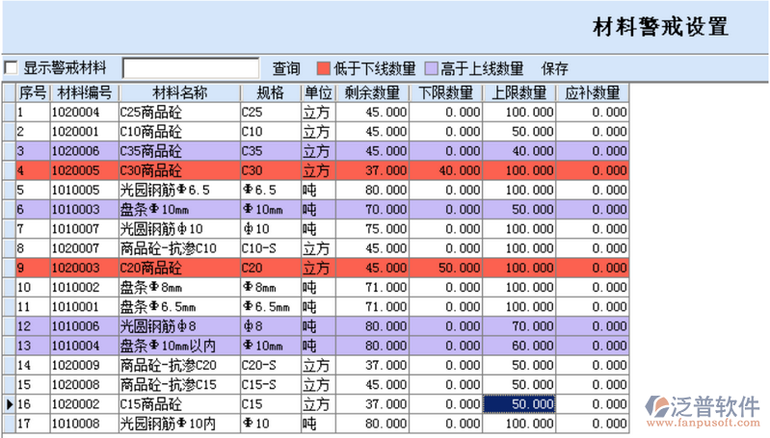Click the 光园钢筋Φ10内 name cell
Viewport: 770px width, 438px height.
(x=180, y=424)
